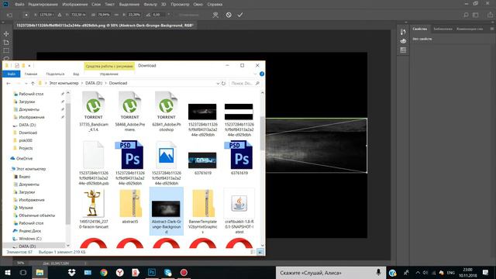The height and width of the screenshot is (279, 496).
Task: Open Dropbox from the taskbar
Action: 72,272
